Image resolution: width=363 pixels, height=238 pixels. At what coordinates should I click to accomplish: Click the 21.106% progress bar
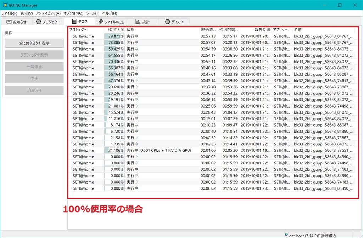coord(115,150)
